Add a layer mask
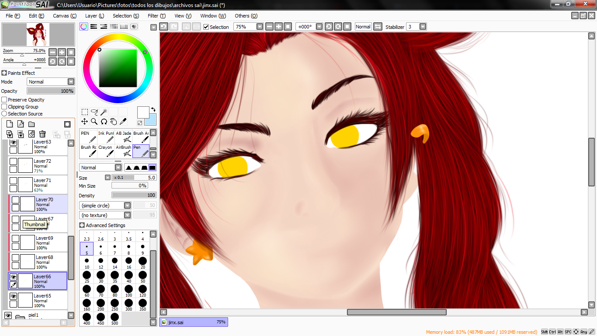 [x=67, y=124]
